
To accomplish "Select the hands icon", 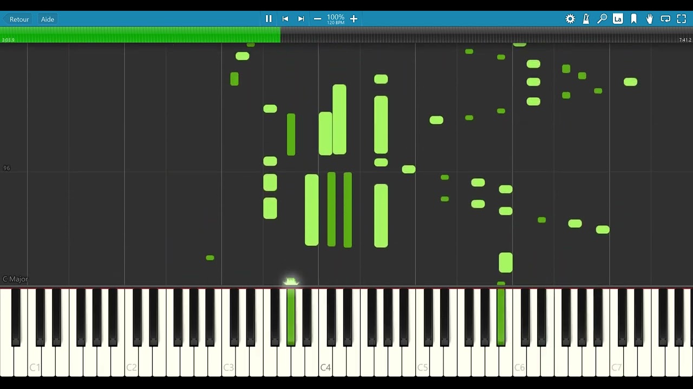I will pos(650,19).
